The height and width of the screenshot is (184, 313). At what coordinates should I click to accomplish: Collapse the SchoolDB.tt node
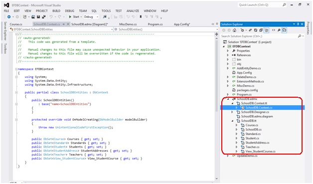point(232,121)
